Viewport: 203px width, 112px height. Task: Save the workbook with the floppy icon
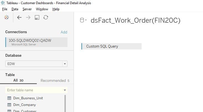37,17
